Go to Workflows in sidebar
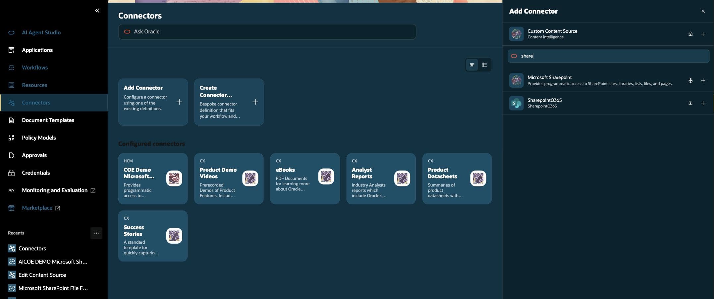This screenshot has height=299, width=714. [x=35, y=67]
